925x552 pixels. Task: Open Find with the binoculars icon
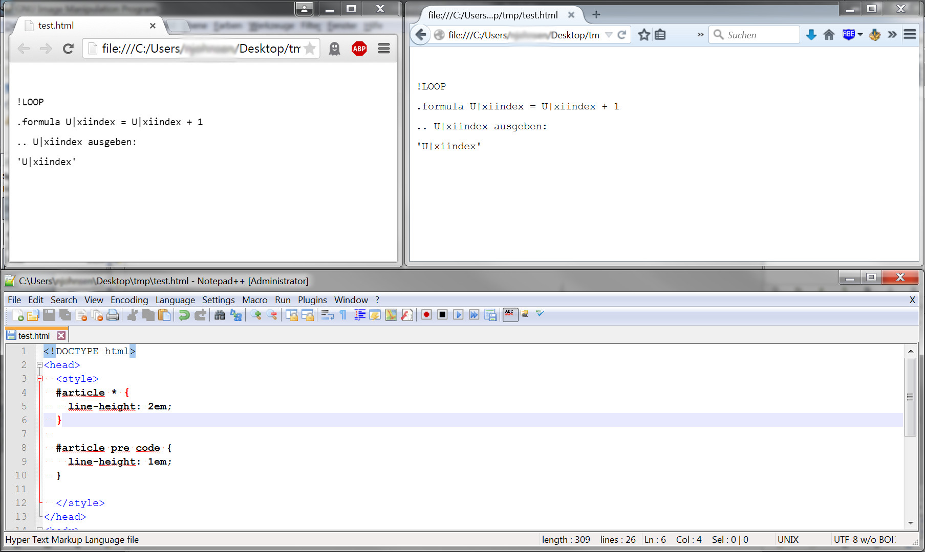(x=220, y=315)
